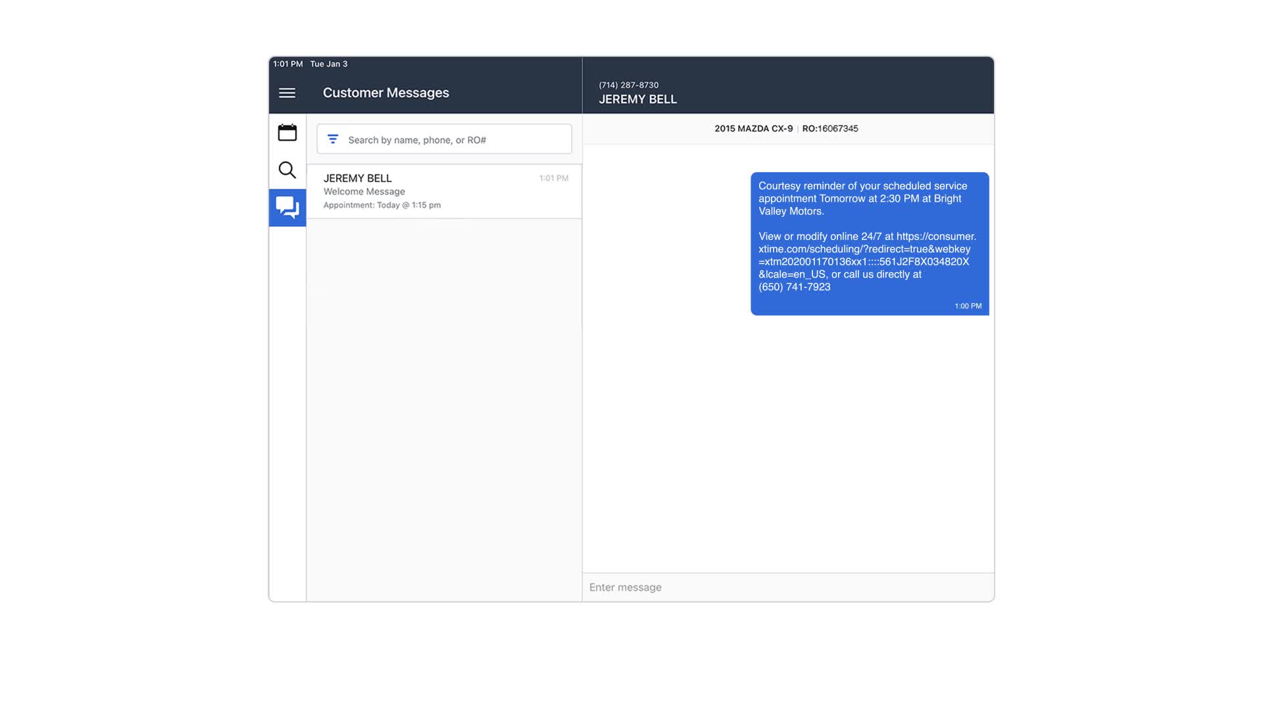Select the highlighted chat bubbles sidebar icon

pyautogui.click(x=287, y=208)
